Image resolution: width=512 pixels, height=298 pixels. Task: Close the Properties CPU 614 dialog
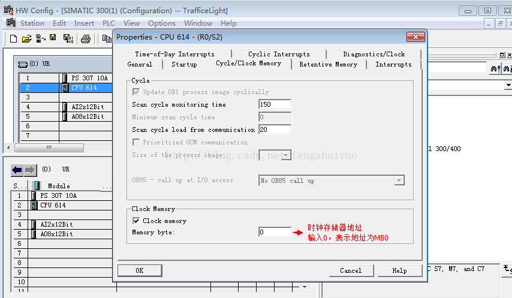[x=415, y=37]
